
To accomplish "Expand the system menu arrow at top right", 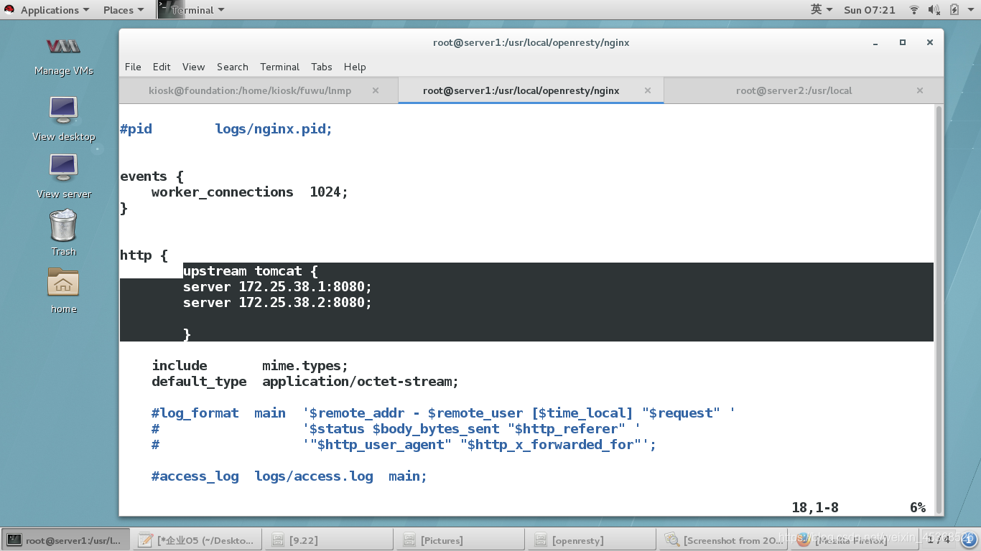I will pyautogui.click(x=971, y=10).
